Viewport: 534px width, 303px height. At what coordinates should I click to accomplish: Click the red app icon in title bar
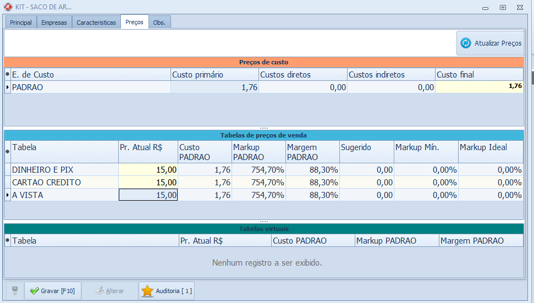coord(8,7)
